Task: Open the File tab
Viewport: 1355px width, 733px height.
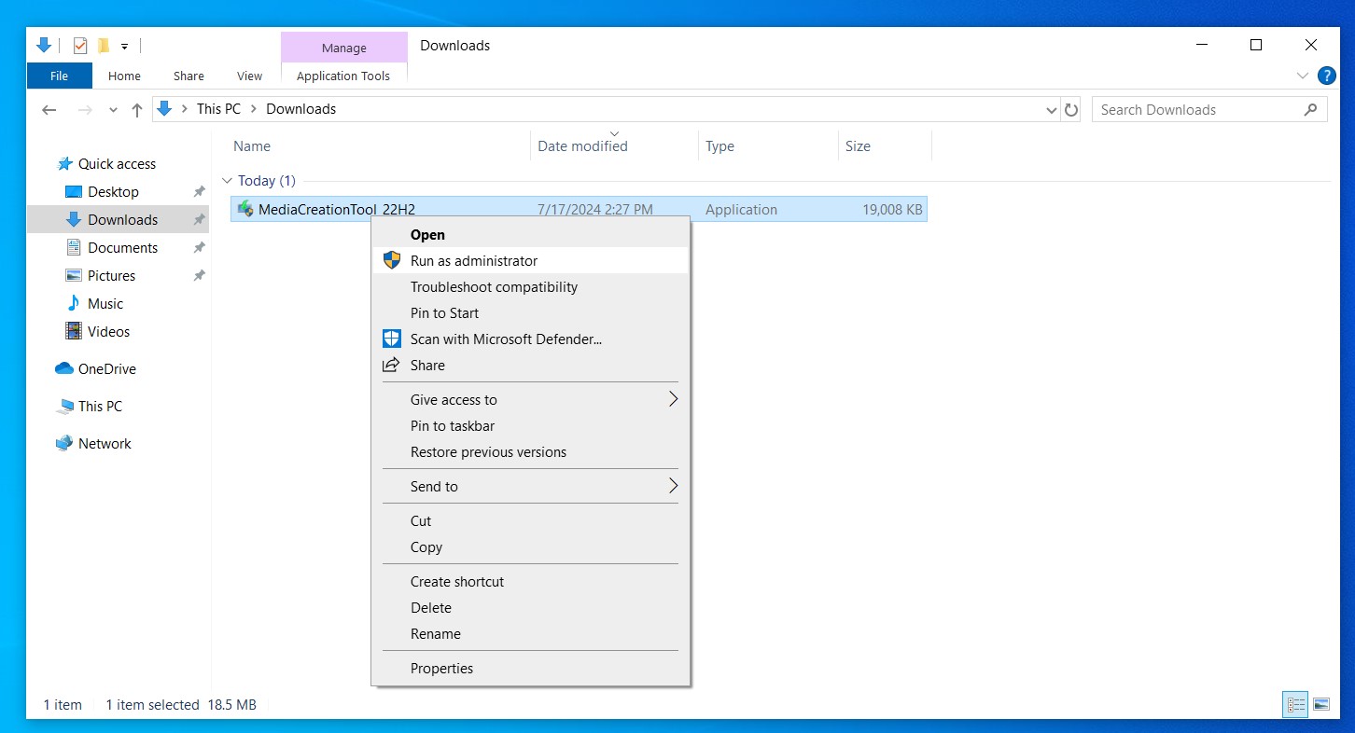Action: click(59, 76)
